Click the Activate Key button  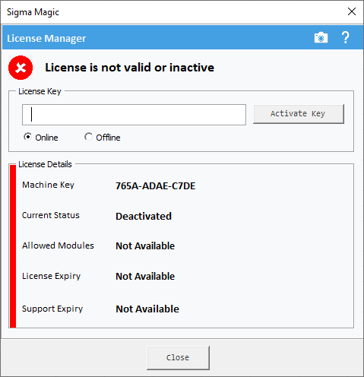click(299, 114)
